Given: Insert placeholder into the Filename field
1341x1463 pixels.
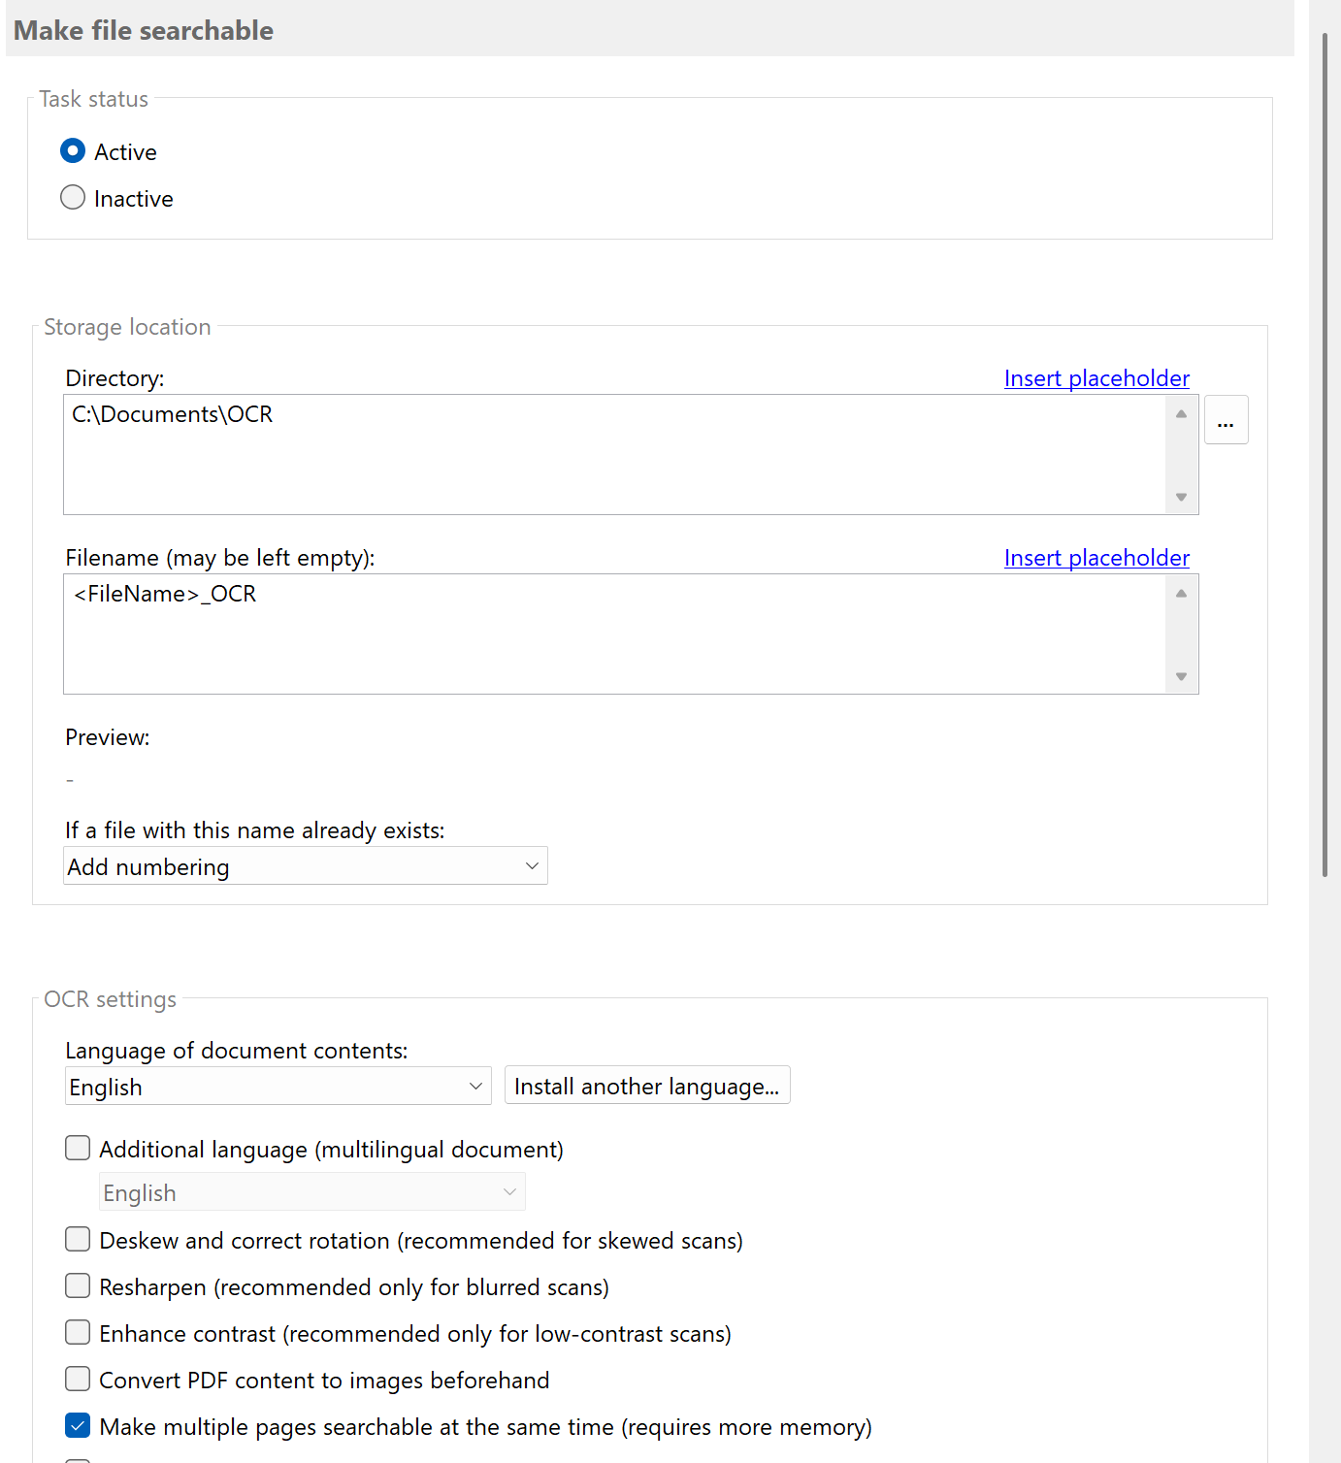Looking at the screenshot, I should coord(1096,558).
